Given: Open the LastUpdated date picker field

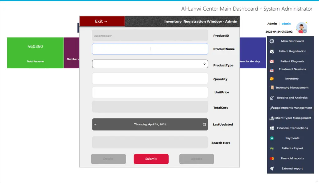Looking at the screenshot, I should pos(150,124).
